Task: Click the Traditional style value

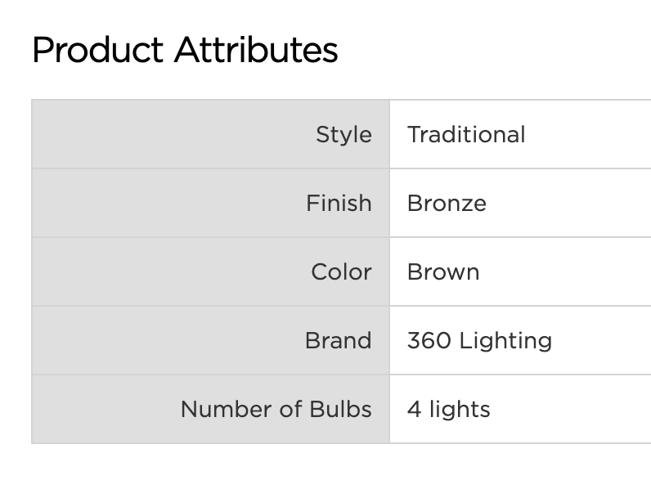Action: 466,134
